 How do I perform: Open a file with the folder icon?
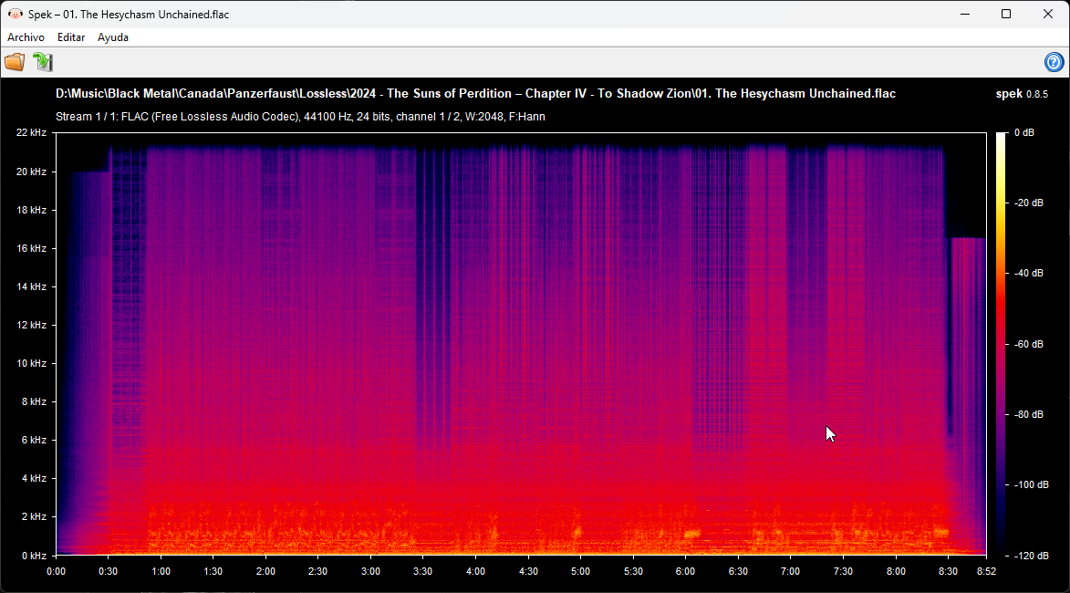point(15,62)
